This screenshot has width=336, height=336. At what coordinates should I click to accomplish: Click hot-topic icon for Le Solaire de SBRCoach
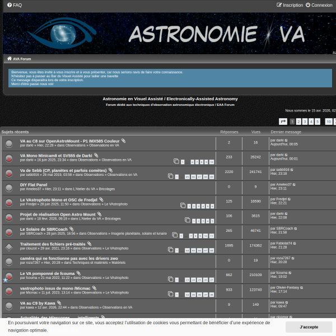(x=9, y=232)
